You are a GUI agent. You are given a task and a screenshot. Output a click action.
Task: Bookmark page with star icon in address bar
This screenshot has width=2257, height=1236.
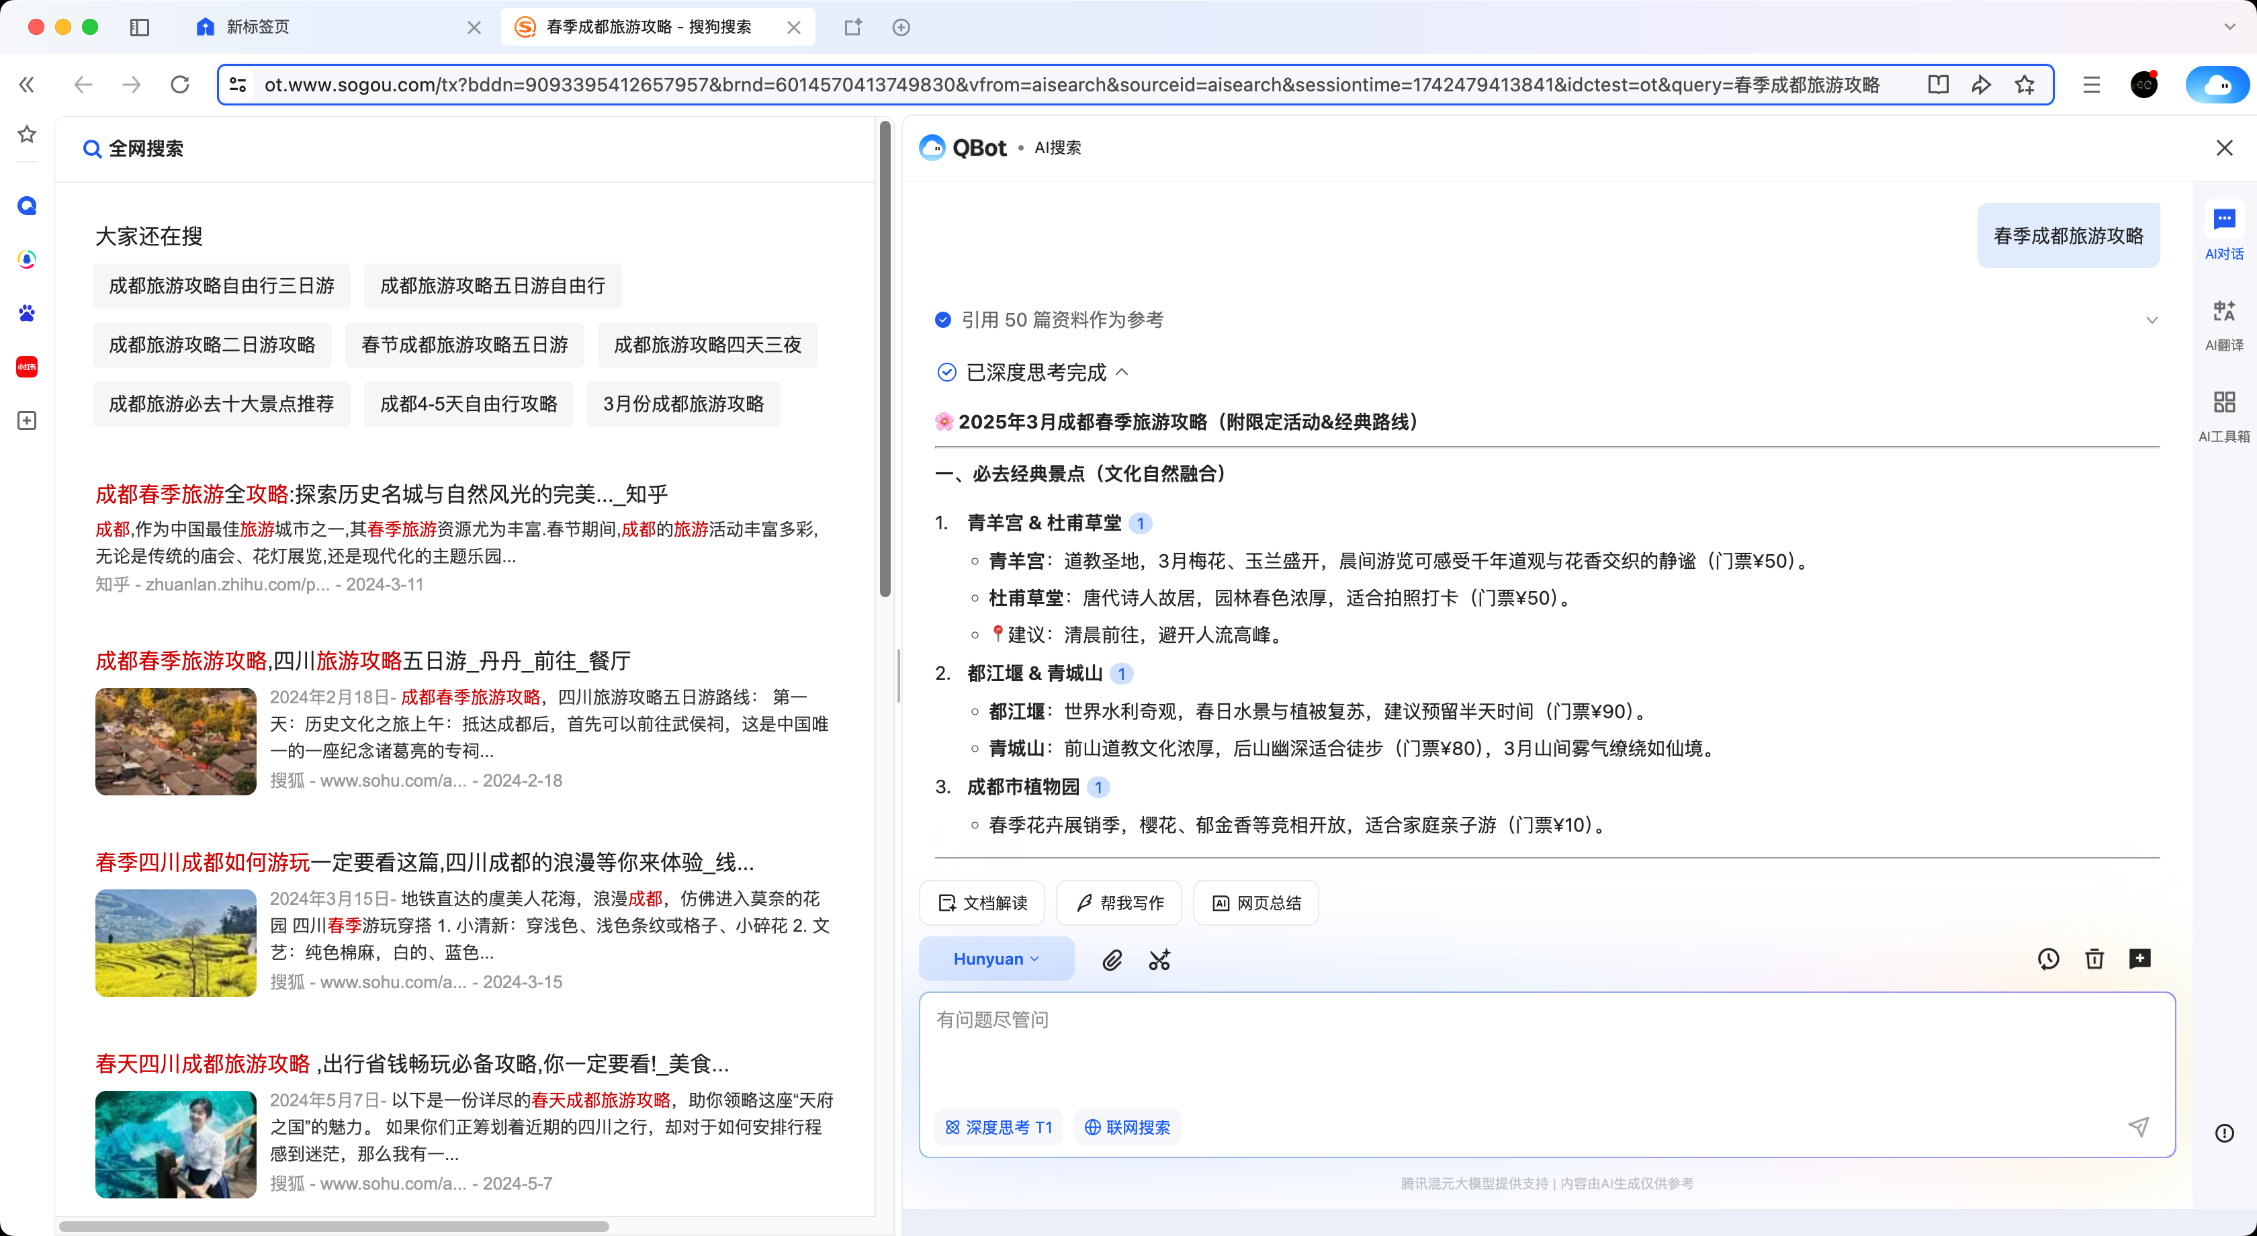tap(2025, 84)
